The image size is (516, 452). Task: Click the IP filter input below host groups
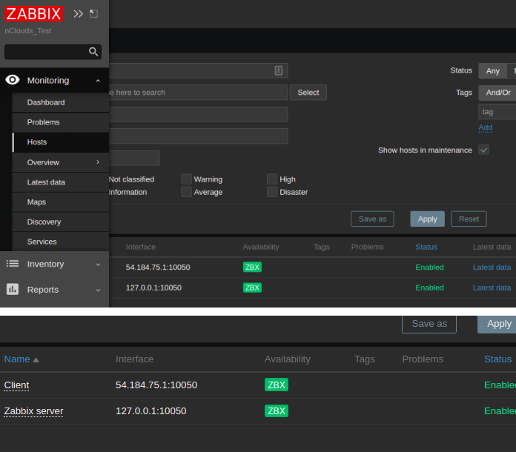(x=199, y=114)
